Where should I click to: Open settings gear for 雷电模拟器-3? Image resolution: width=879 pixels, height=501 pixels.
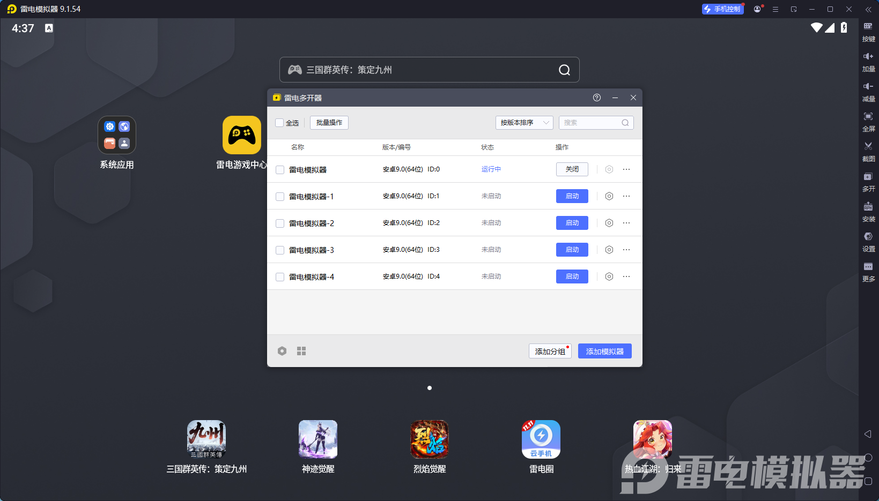[x=609, y=250]
